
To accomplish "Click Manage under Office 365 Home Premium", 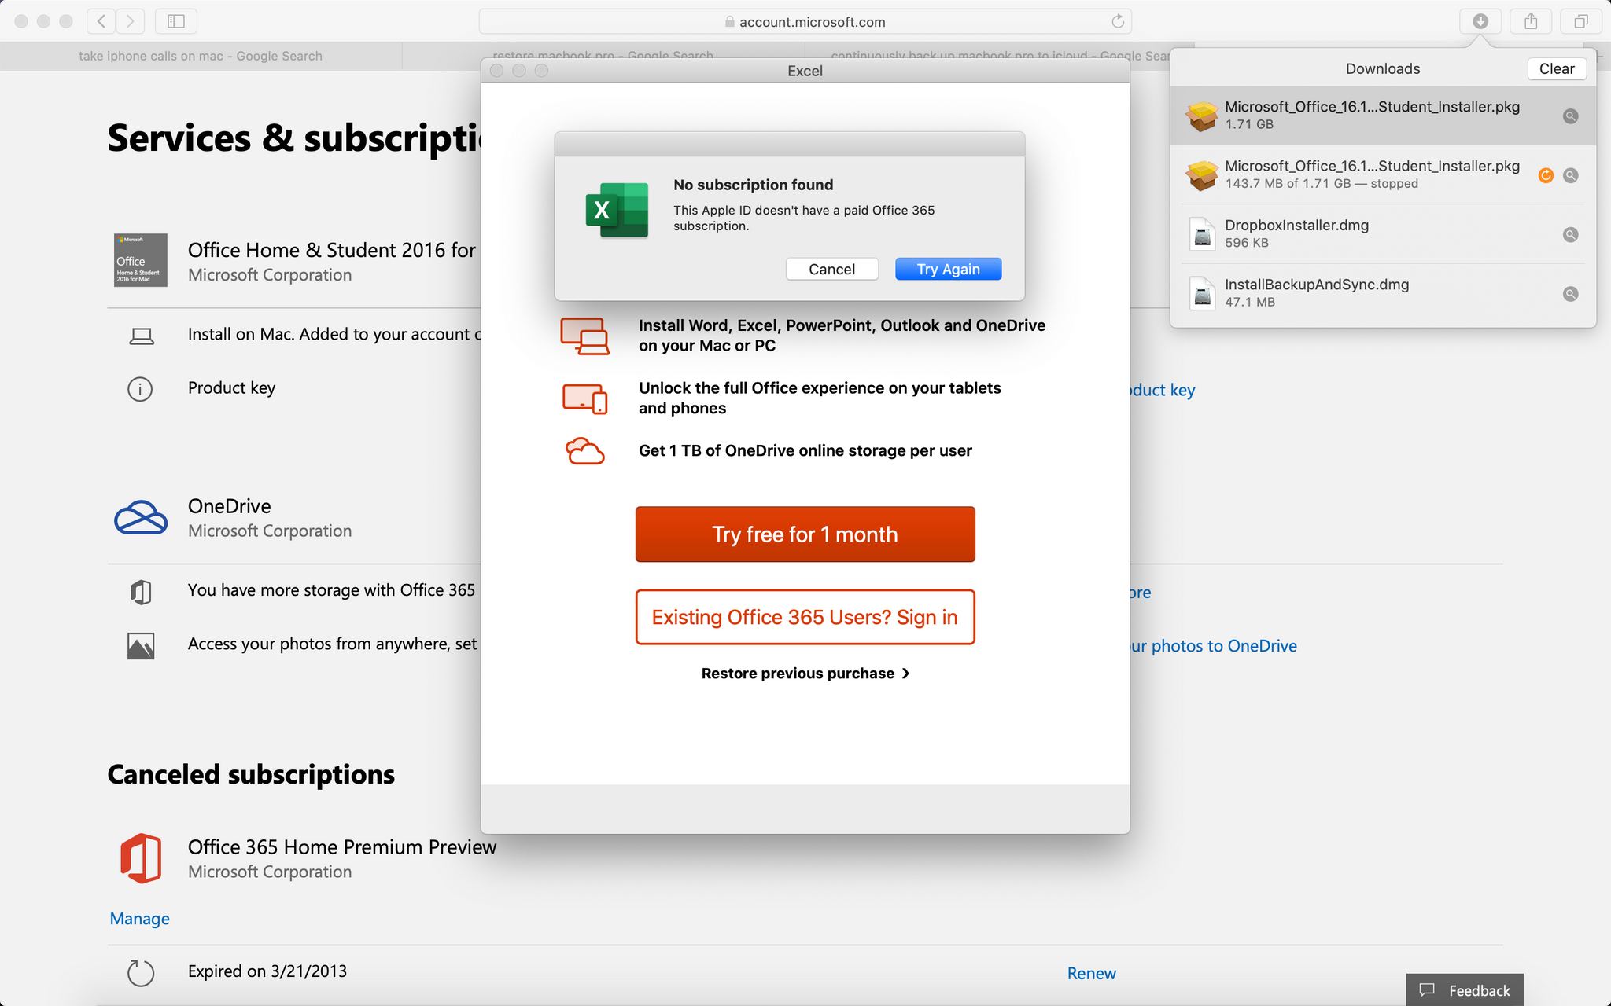I will (x=139, y=919).
